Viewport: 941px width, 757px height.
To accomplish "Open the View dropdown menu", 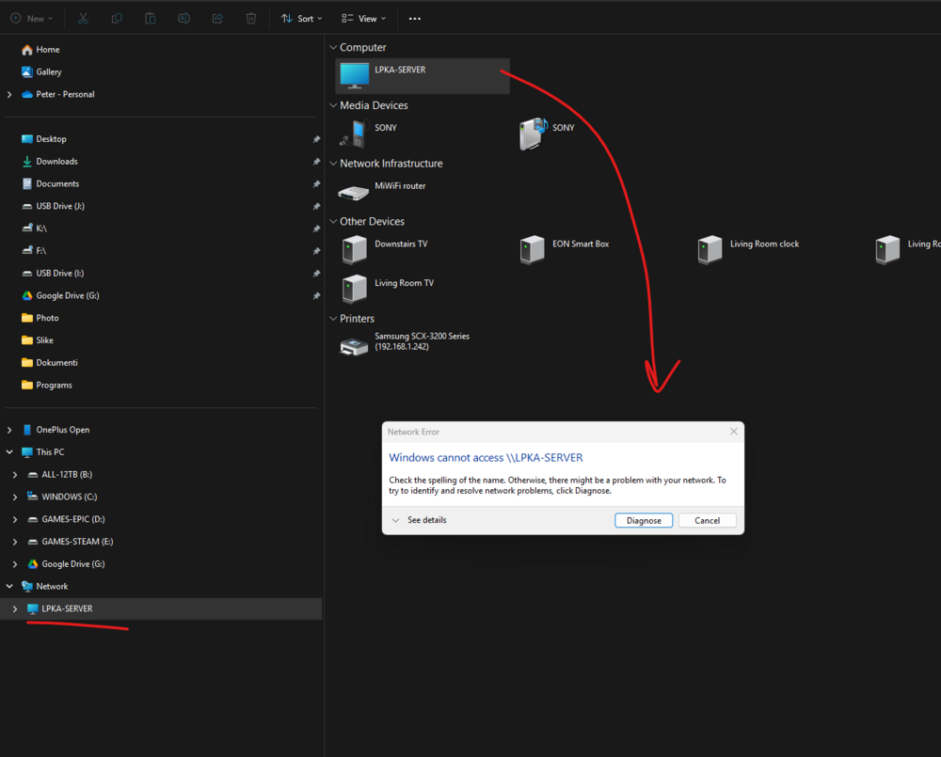I will coord(363,19).
